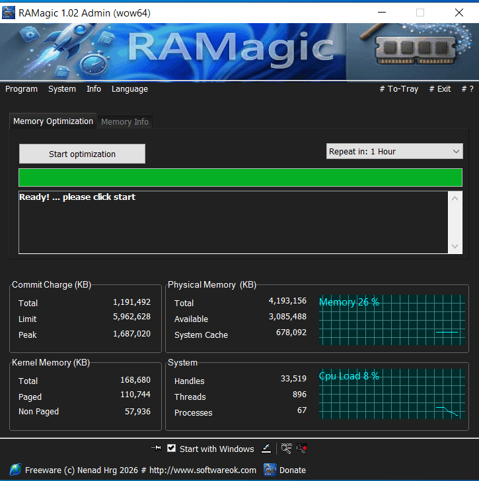Click the Commit Charge (KB) group label
Screen dimensions: 479x481
pyautogui.click(x=52, y=284)
